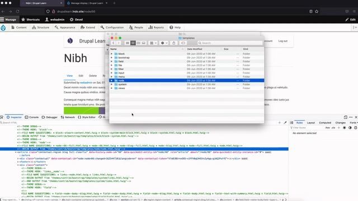Open the Computed side panel tab
The width and height of the screenshot is (358, 201).
pos(325,123)
